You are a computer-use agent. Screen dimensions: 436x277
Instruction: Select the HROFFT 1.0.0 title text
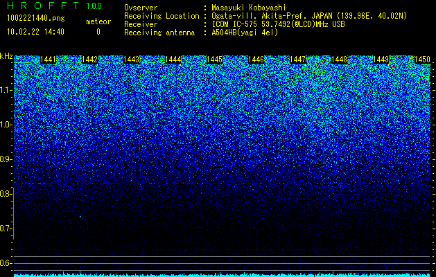pos(55,6)
